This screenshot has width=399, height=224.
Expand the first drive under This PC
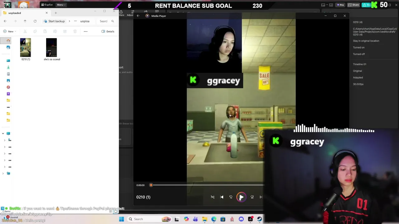pyautogui.click(x=5, y=140)
